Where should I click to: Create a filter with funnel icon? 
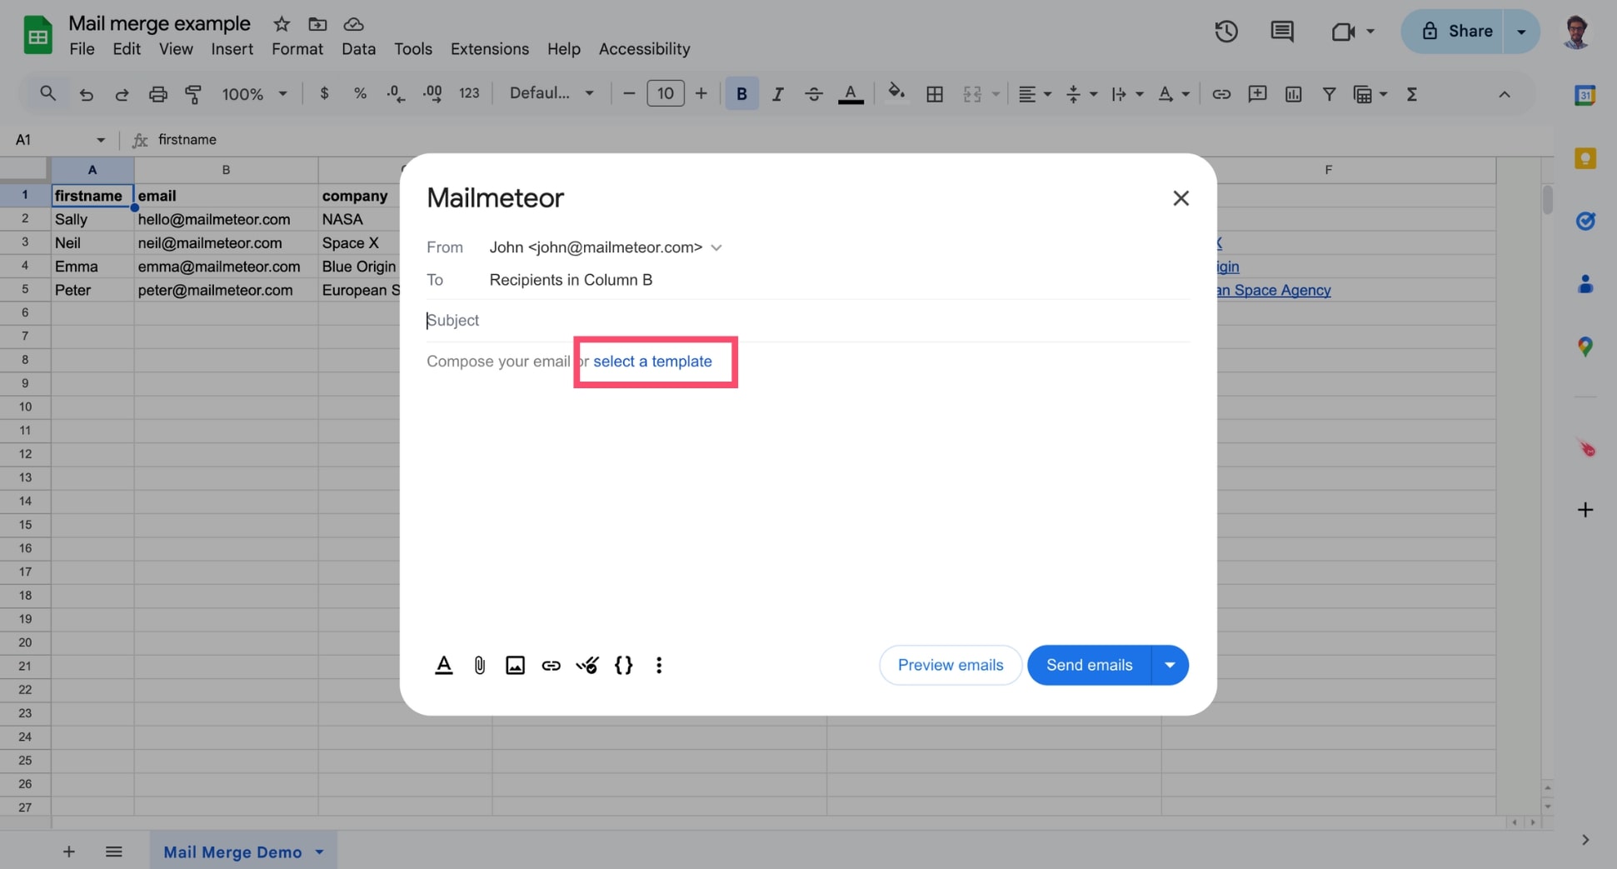pyautogui.click(x=1329, y=94)
